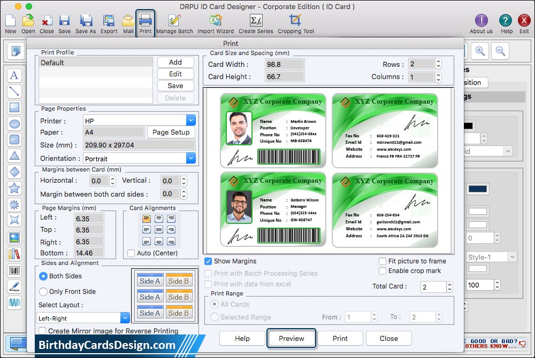Click the Martin Brown front card preview

point(273,131)
